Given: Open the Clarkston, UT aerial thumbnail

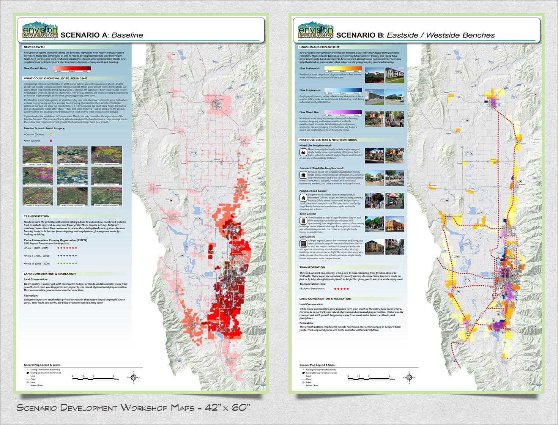Looking at the screenshot, I should [107, 176].
